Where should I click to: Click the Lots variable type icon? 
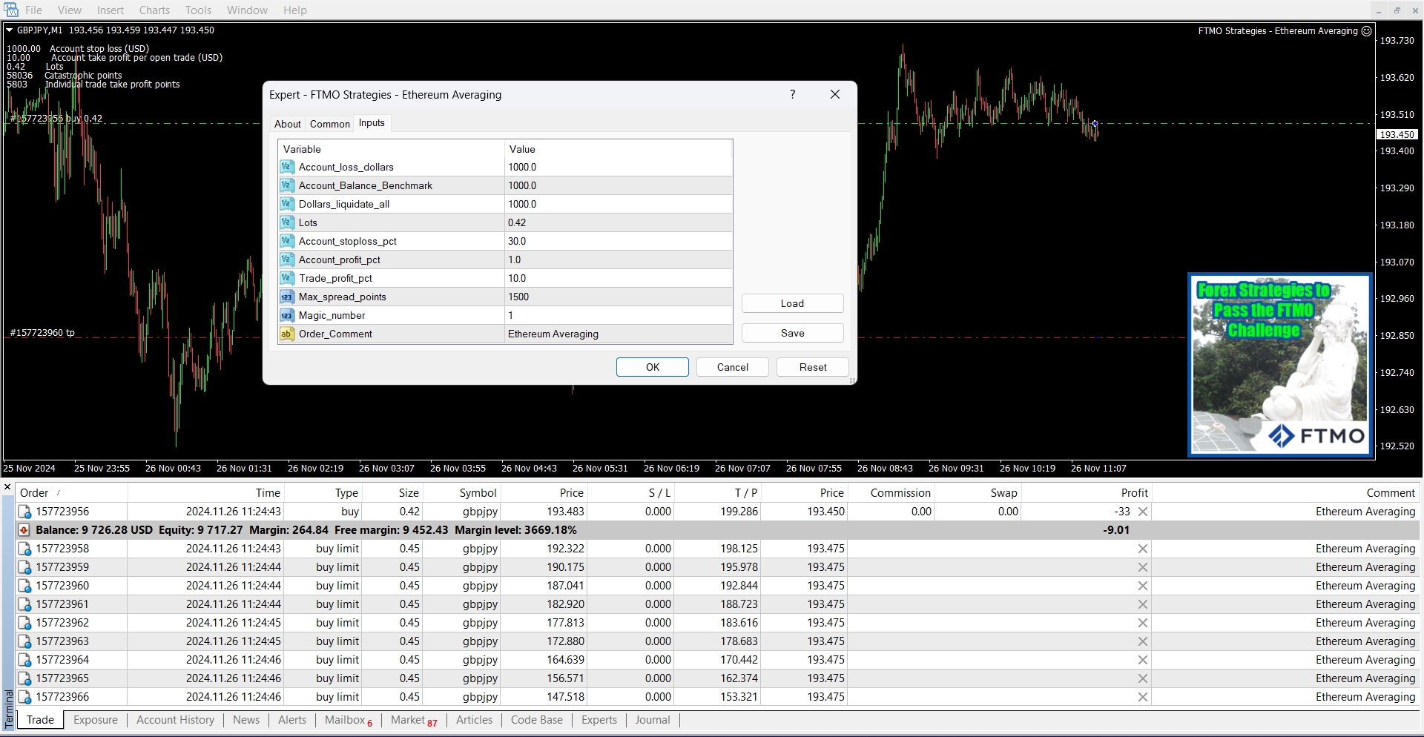pos(286,222)
